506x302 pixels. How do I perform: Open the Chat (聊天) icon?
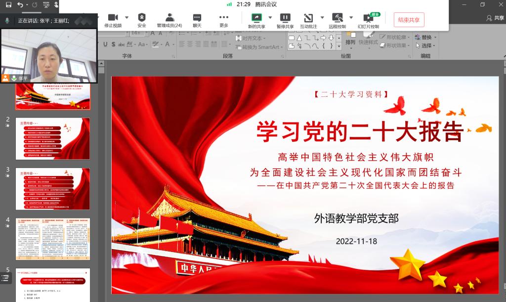point(197,18)
